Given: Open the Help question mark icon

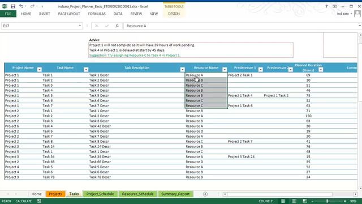Looking at the screenshot, I should click(326, 6).
